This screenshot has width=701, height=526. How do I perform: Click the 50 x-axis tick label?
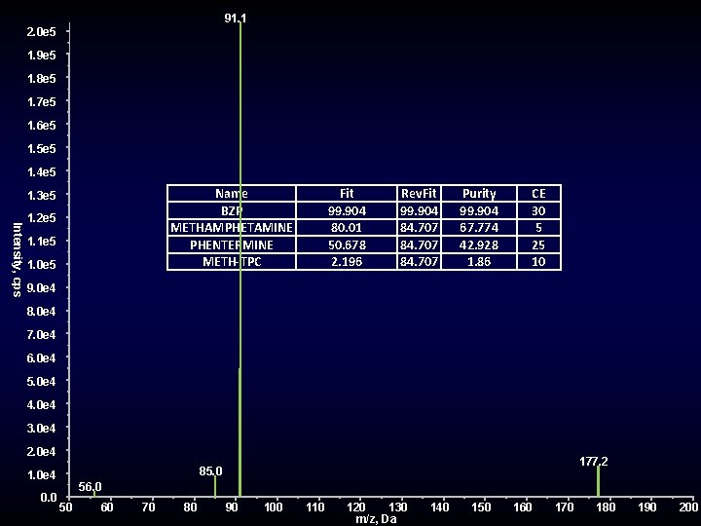click(x=65, y=507)
